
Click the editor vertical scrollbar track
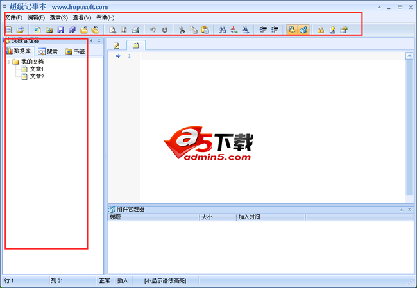click(x=409, y=128)
